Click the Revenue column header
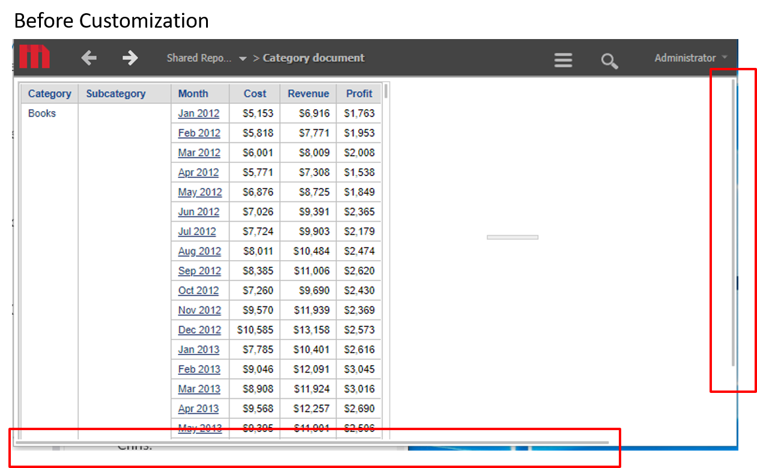The width and height of the screenshot is (757, 468). (x=308, y=93)
